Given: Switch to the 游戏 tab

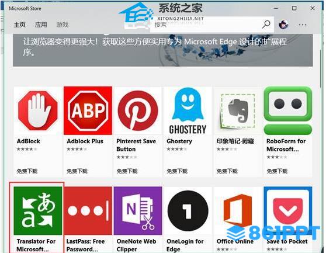Looking at the screenshot, I should tap(63, 25).
